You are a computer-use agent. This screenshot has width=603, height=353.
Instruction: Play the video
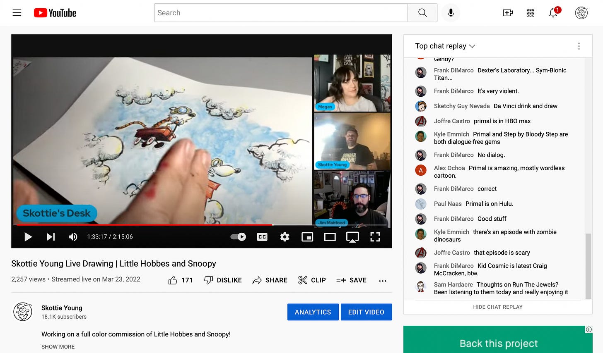[28, 237]
